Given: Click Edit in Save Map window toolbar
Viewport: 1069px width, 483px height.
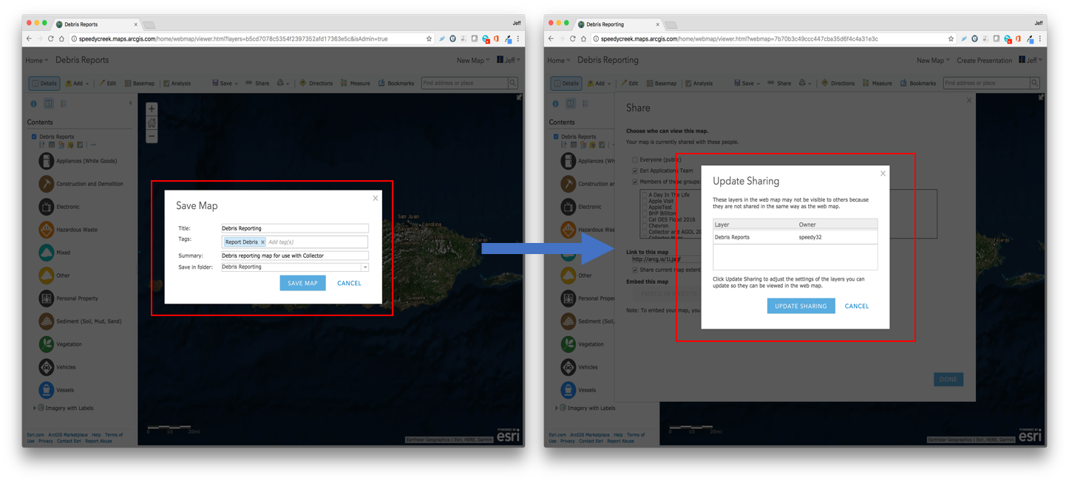Looking at the screenshot, I should [108, 83].
